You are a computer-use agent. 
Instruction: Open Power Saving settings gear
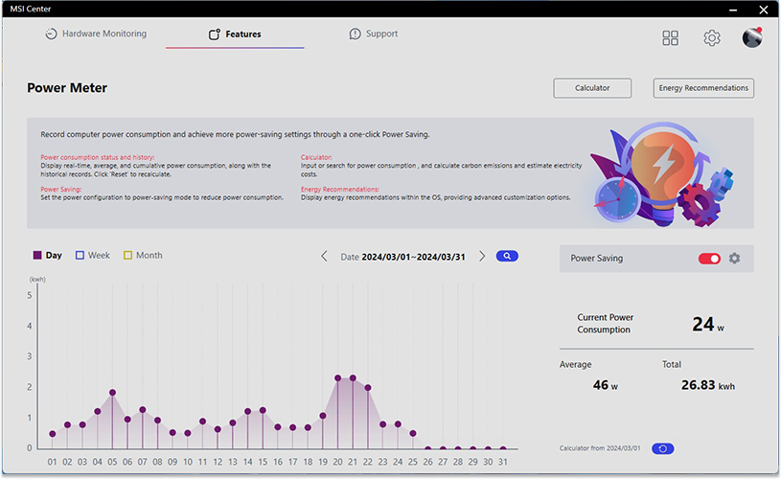[x=735, y=259]
